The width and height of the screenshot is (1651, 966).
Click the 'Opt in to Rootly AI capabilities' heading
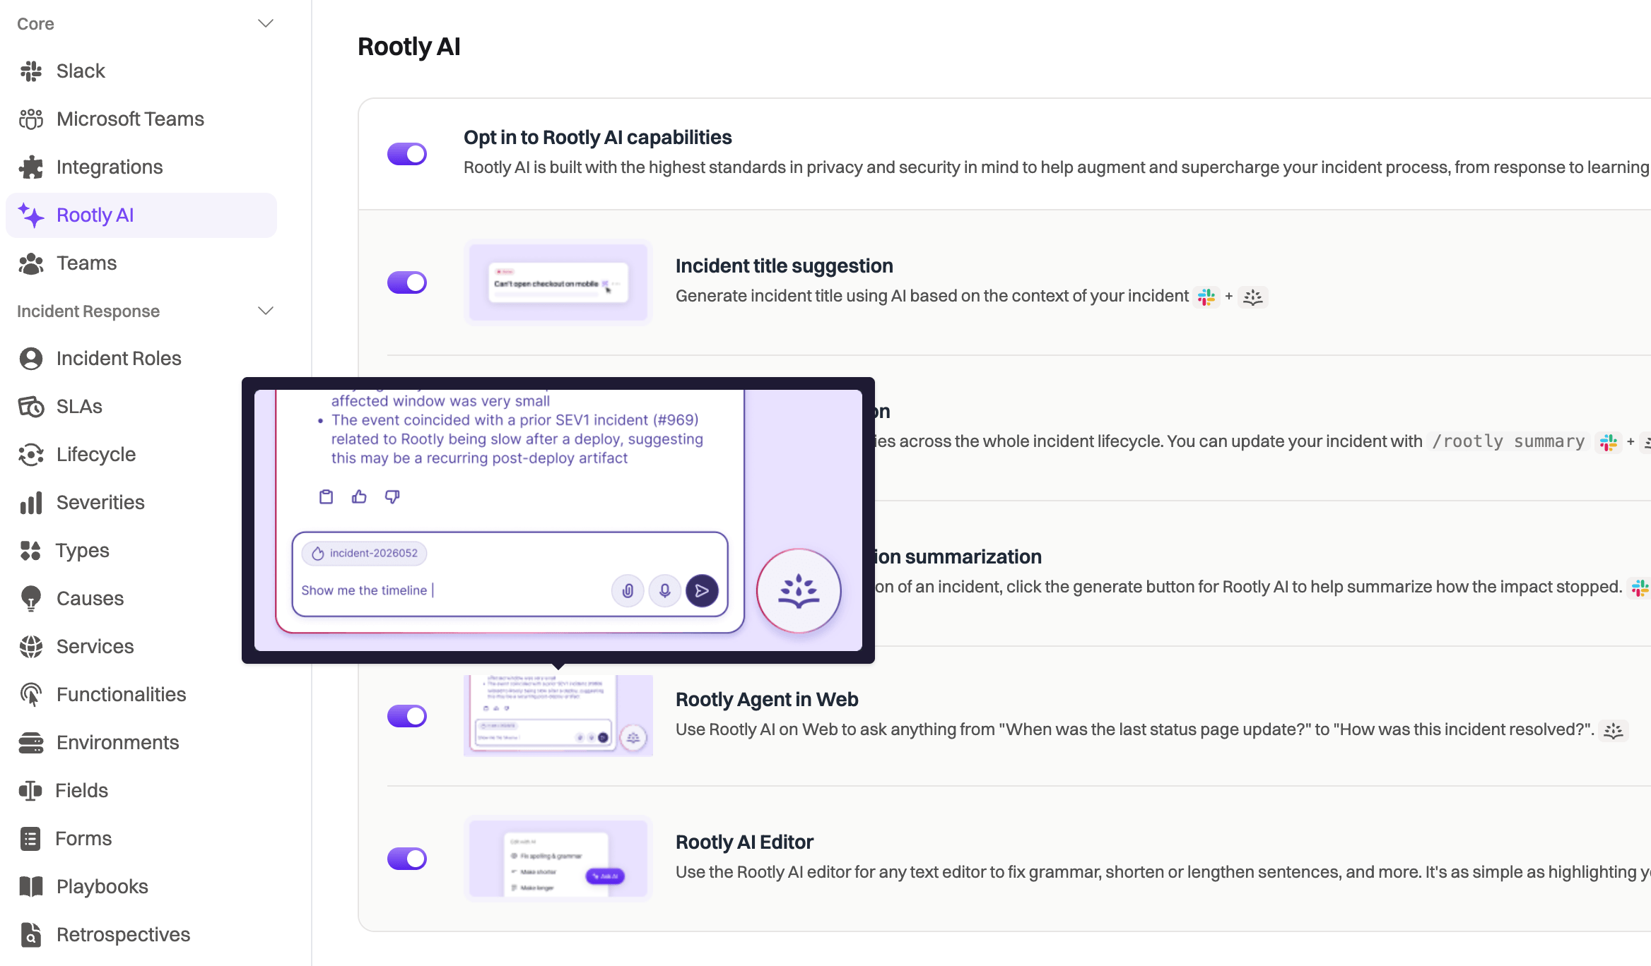[x=598, y=138]
